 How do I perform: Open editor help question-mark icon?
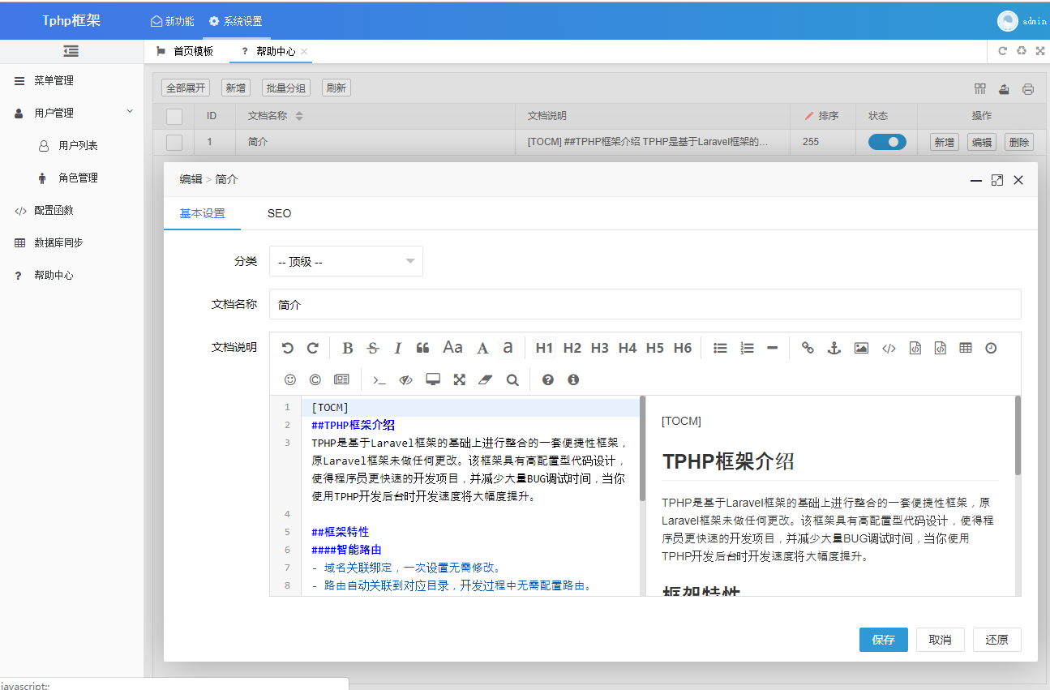pyautogui.click(x=548, y=379)
